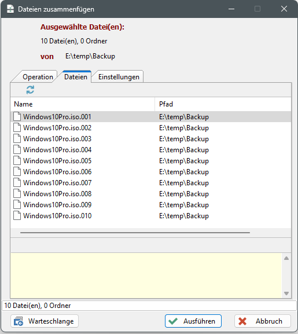Open the Einstellungen tab
This screenshot has height=334, width=298.
tap(119, 76)
